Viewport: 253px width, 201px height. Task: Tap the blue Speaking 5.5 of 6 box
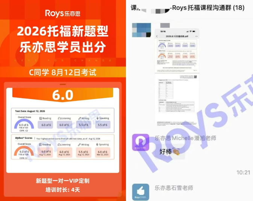tap(103, 125)
